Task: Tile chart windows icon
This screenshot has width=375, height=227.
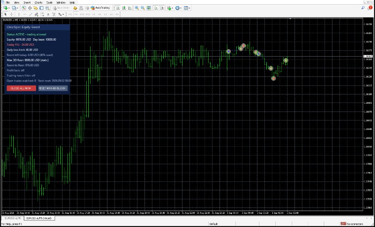Action: [x=148, y=8]
